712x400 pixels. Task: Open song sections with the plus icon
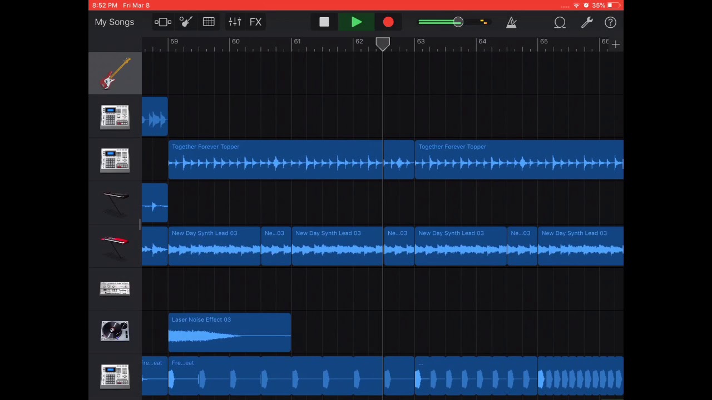tap(615, 44)
